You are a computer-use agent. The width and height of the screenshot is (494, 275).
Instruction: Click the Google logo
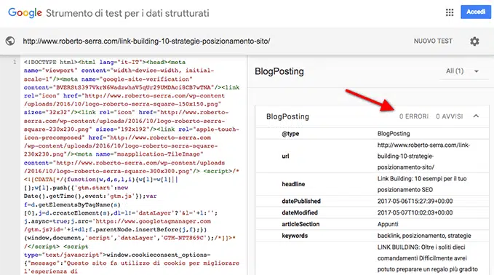(x=25, y=12)
